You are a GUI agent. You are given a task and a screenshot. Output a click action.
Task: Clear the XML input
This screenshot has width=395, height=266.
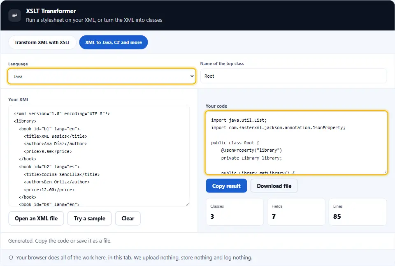click(x=128, y=218)
